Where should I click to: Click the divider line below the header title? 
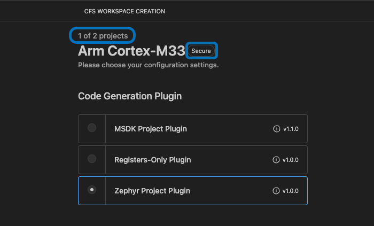[x=187, y=21]
